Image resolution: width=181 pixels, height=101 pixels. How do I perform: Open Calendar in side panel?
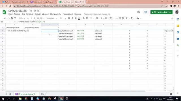tap(178, 19)
